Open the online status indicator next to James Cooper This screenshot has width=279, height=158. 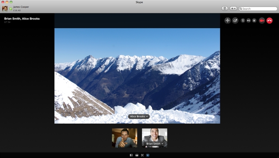pyautogui.click(x=11, y=8)
